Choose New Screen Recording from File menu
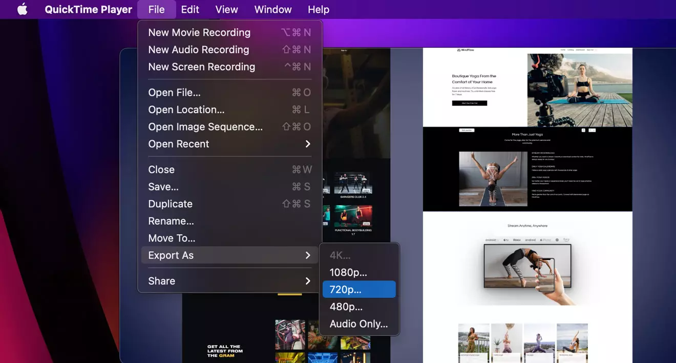Screen dimensions: 676x363 [202, 67]
